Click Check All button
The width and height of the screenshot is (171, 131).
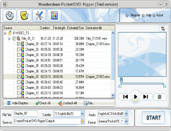pos(43,103)
